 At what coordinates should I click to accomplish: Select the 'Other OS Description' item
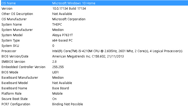tap(17, 14)
